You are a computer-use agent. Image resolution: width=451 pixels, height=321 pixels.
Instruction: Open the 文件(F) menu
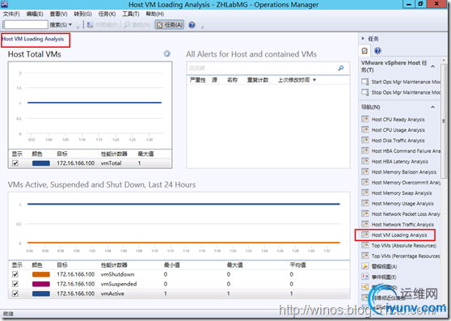point(11,14)
